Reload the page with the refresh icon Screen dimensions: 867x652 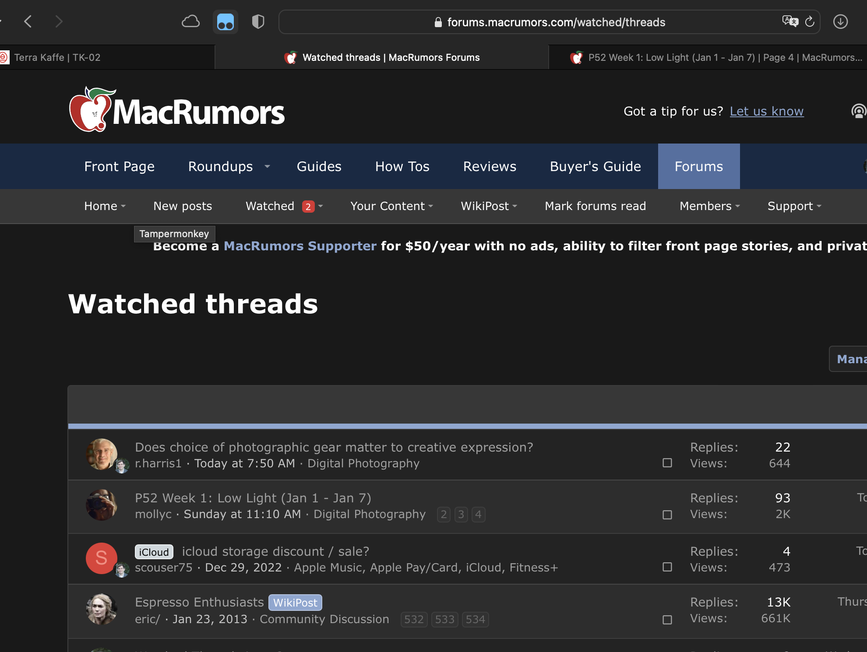(x=810, y=21)
